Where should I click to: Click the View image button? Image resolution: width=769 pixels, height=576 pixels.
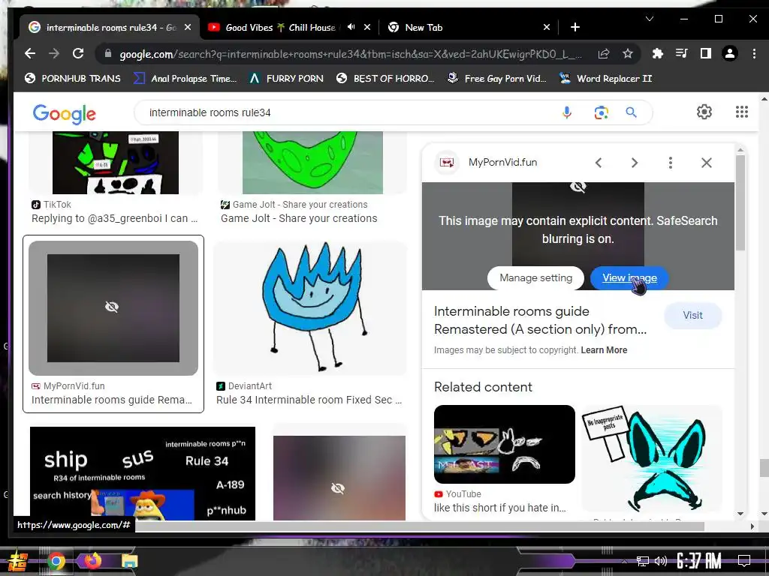pyautogui.click(x=629, y=278)
